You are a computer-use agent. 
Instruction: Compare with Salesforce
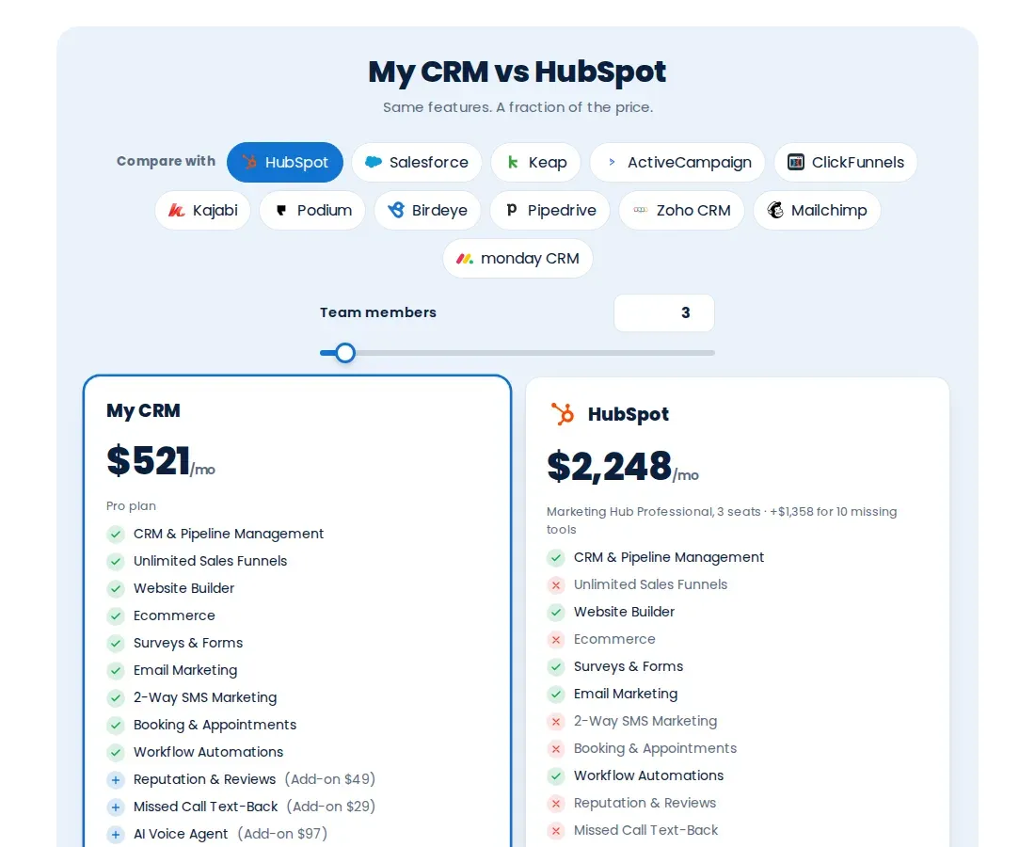point(417,163)
